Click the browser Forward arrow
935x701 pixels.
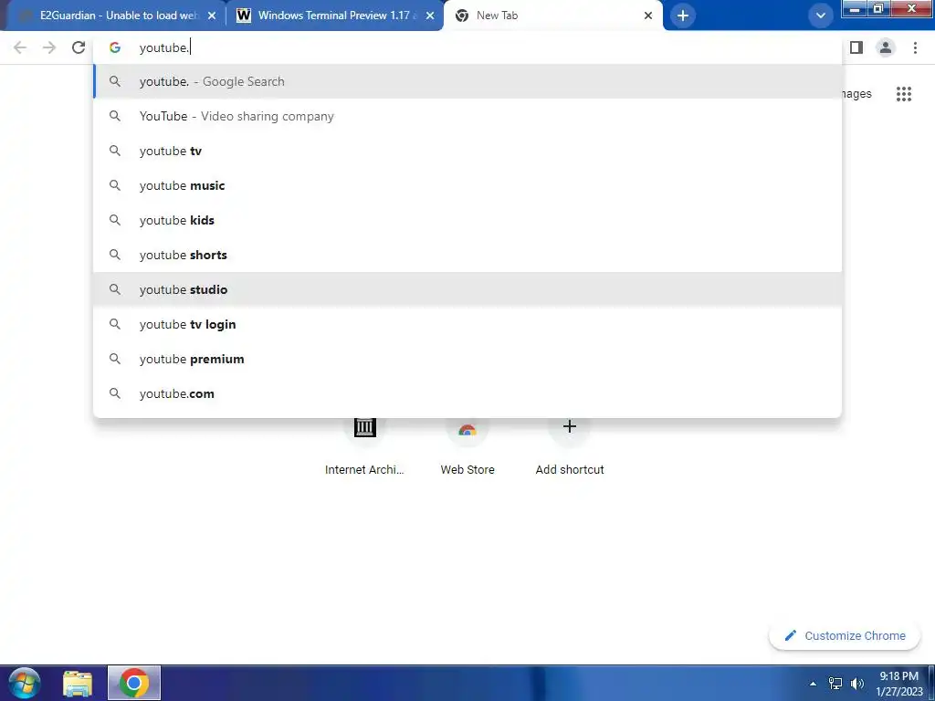pos(49,47)
